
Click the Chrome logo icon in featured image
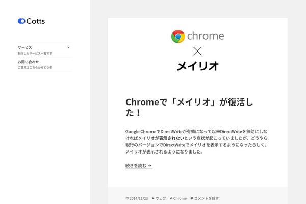(x=178, y=36)
